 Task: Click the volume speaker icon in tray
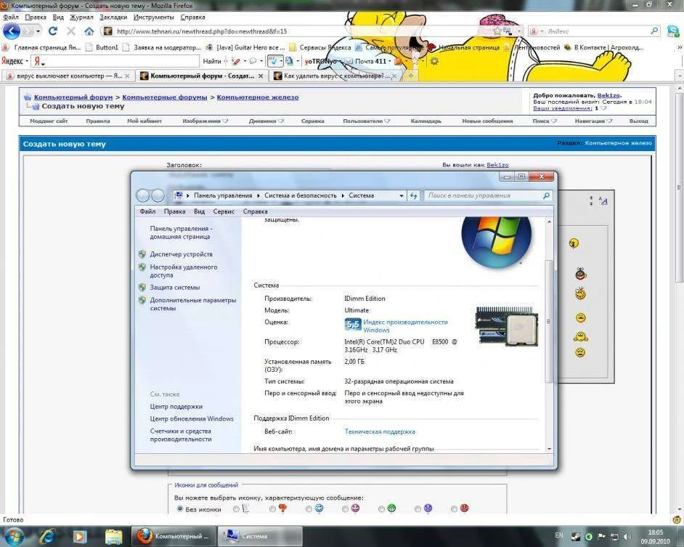pos(627,536)
